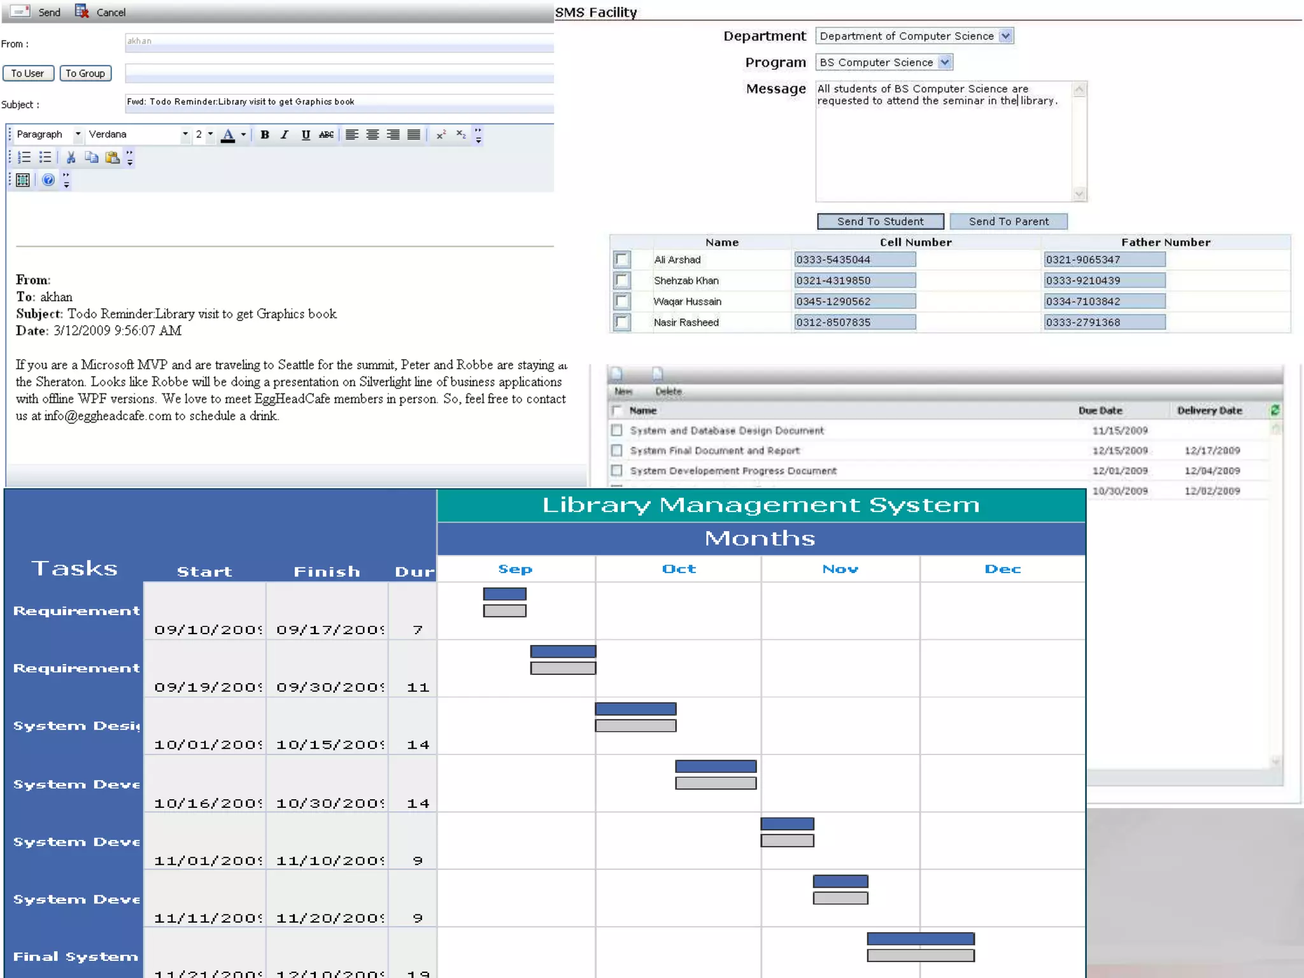Select the Nasir Rasheed checkbox
The width and height of the screenshot is (1304, 978).
(x=622, y=322)
